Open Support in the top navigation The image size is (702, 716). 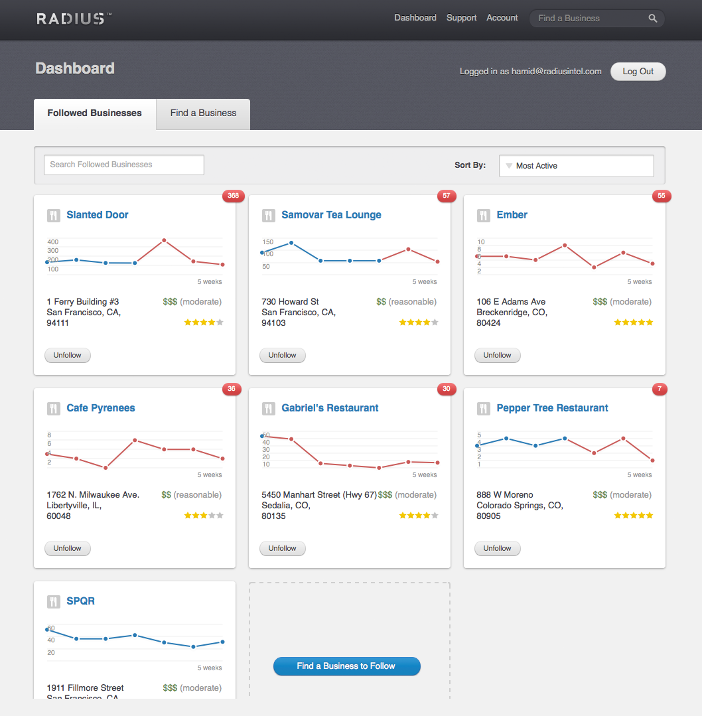pyautogui.click(x=461, y=18)
